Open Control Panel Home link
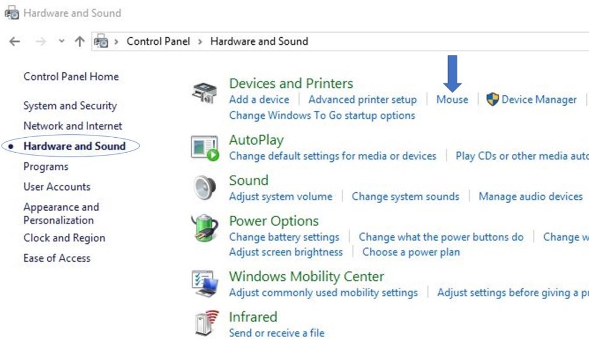 [71, 76]
